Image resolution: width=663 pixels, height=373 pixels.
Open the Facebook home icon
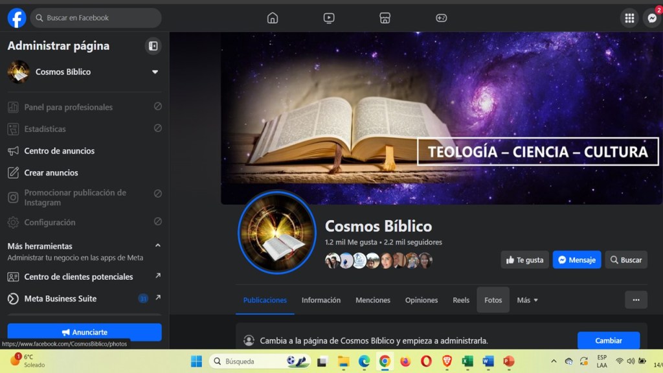(x=273, y=18)
